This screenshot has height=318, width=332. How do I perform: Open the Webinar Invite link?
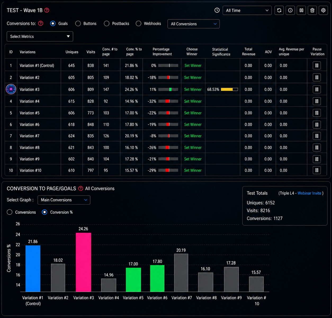(x=309, y=193)
